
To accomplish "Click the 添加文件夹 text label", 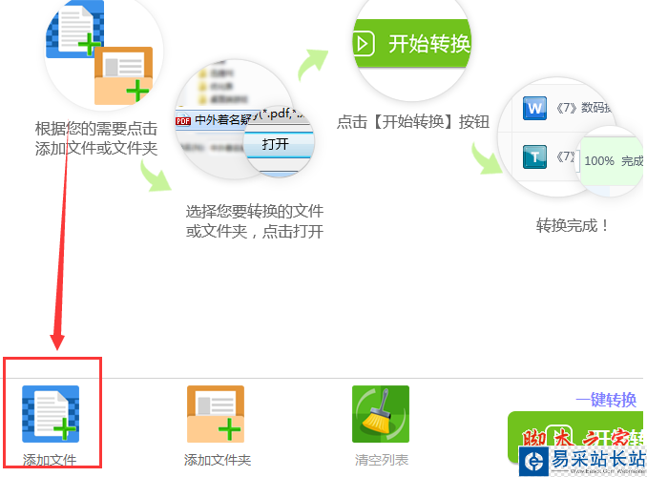I will [218, 460].
